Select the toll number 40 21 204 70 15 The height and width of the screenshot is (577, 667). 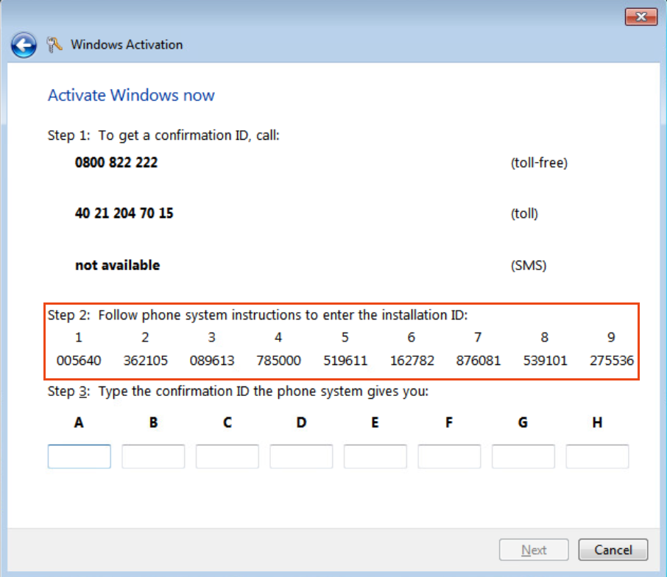click(x=124, y=213)
